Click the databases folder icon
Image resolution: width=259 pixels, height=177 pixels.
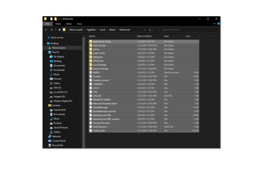pyautogui.click(x=91, y=57)
